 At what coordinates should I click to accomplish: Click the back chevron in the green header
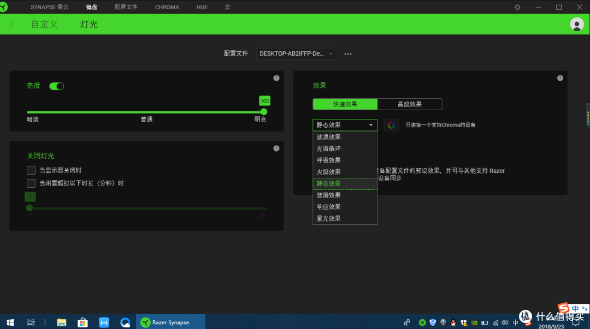11,25
